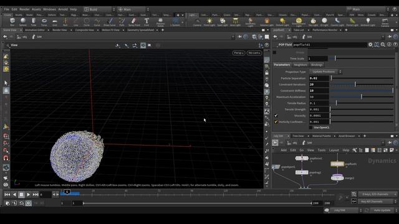Jump to first frame button
The width and height of the screenshot is (399, 224).
click(x=7, y=195)
